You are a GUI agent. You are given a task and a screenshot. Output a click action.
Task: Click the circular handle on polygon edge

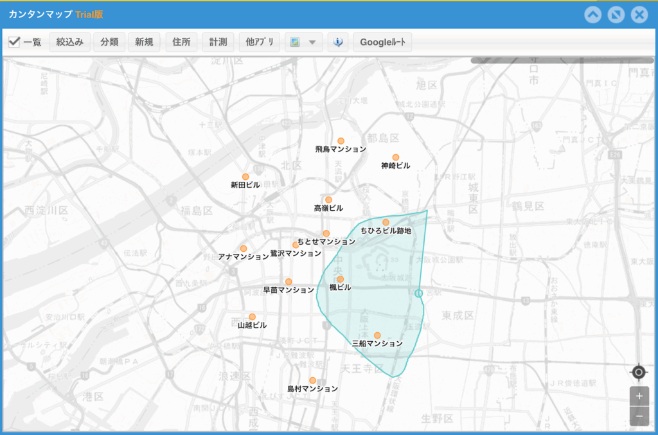[x=419, y=294]
